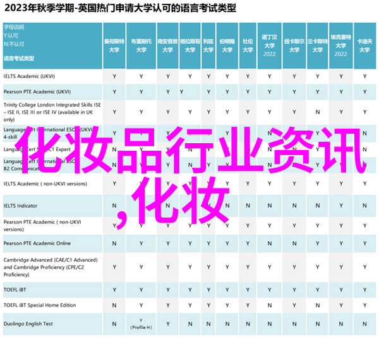Click 'N' for Duolingo under 格拉斯哥大学
The width and height of the screenshot is (379, 338).
190,324
